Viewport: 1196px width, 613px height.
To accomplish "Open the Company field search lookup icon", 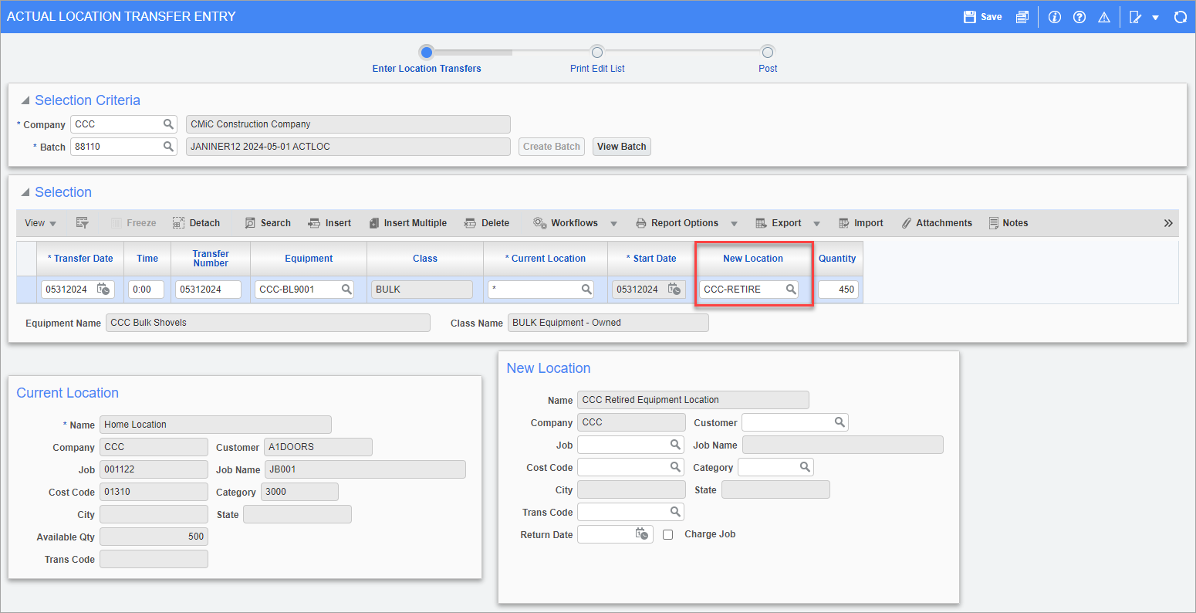I will 168,124.
